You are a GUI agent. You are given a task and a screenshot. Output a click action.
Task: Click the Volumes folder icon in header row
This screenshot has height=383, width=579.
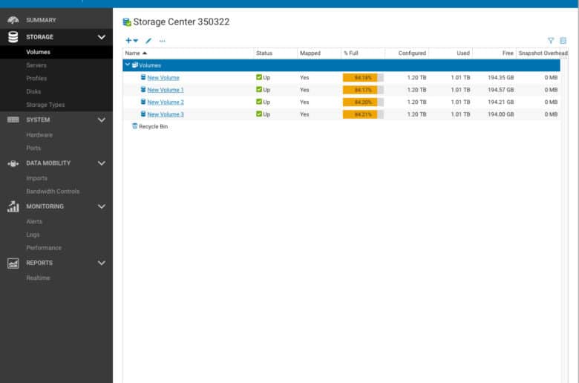(135, 65)
